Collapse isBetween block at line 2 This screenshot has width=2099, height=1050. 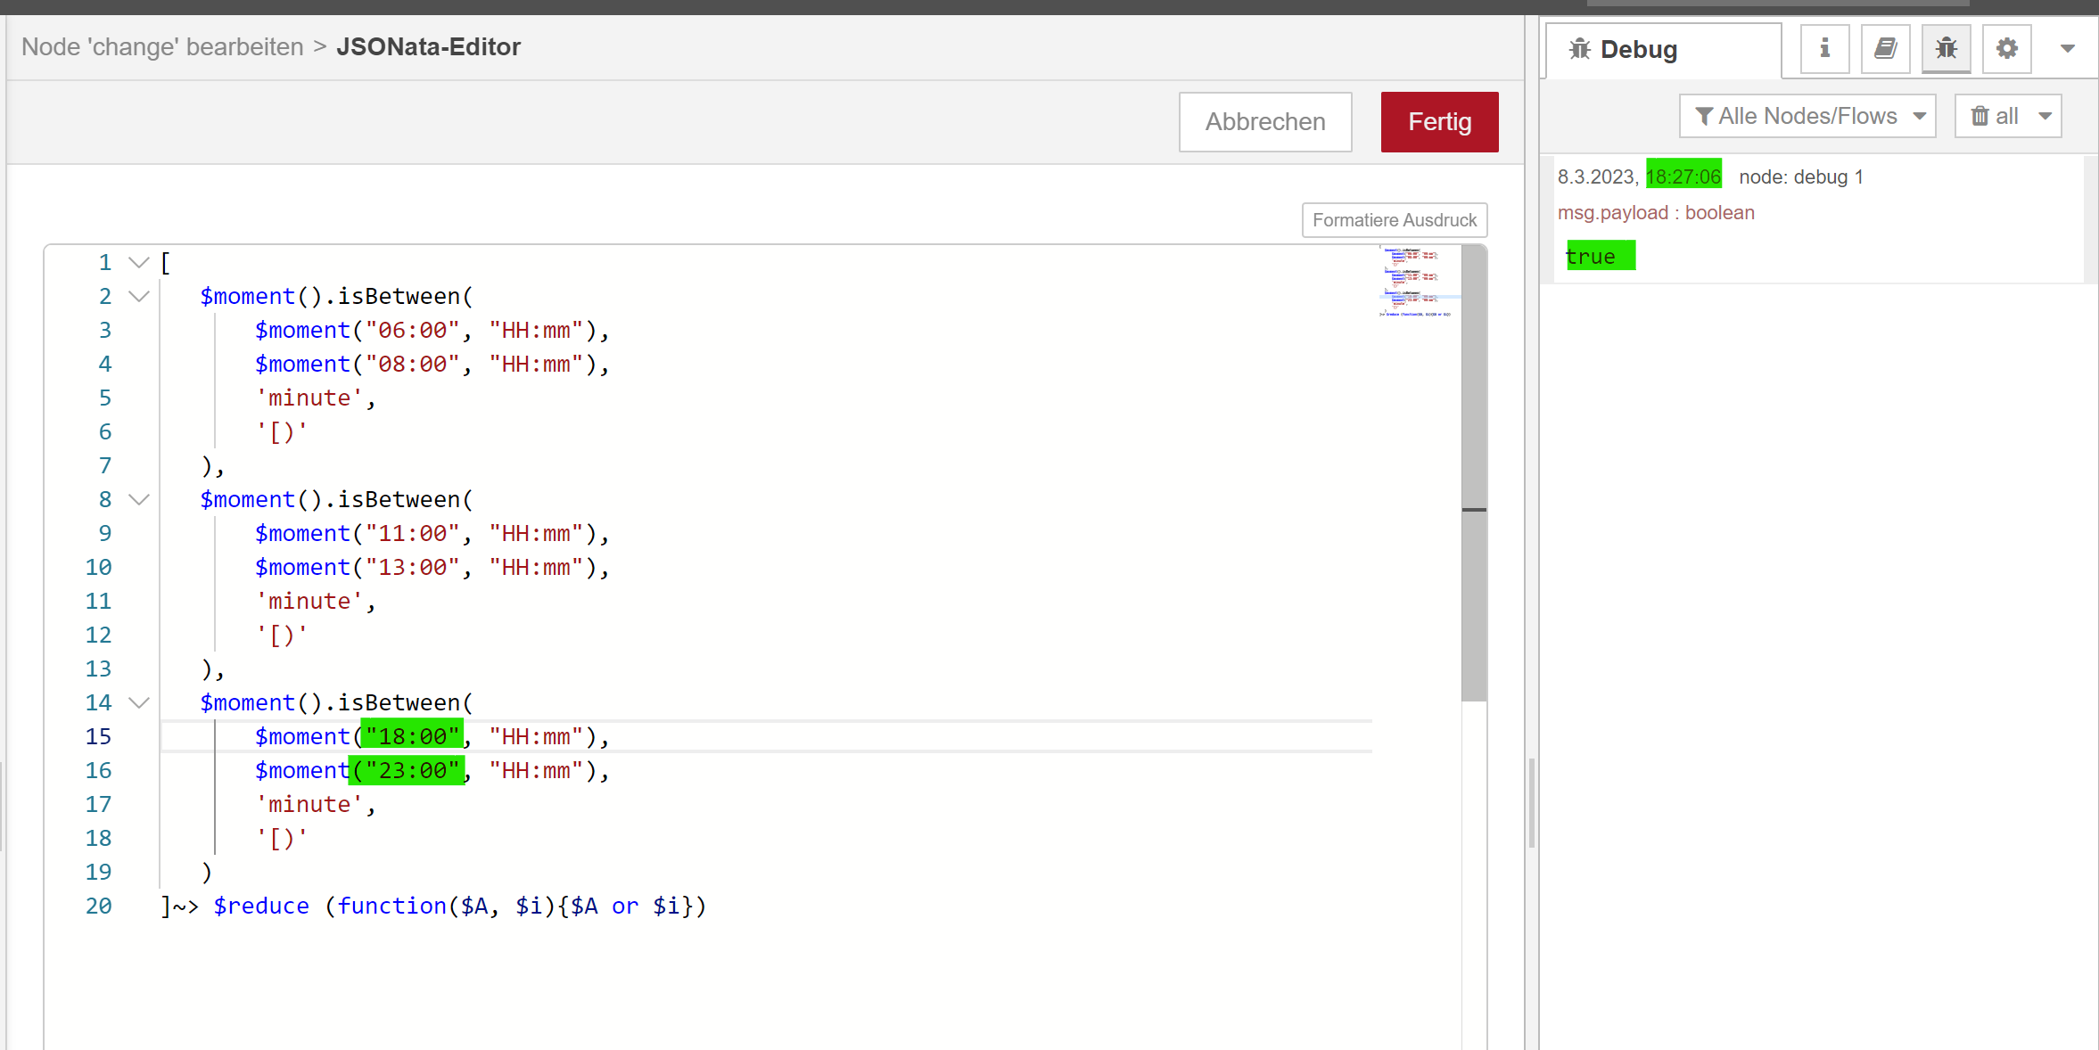[138, 296]
